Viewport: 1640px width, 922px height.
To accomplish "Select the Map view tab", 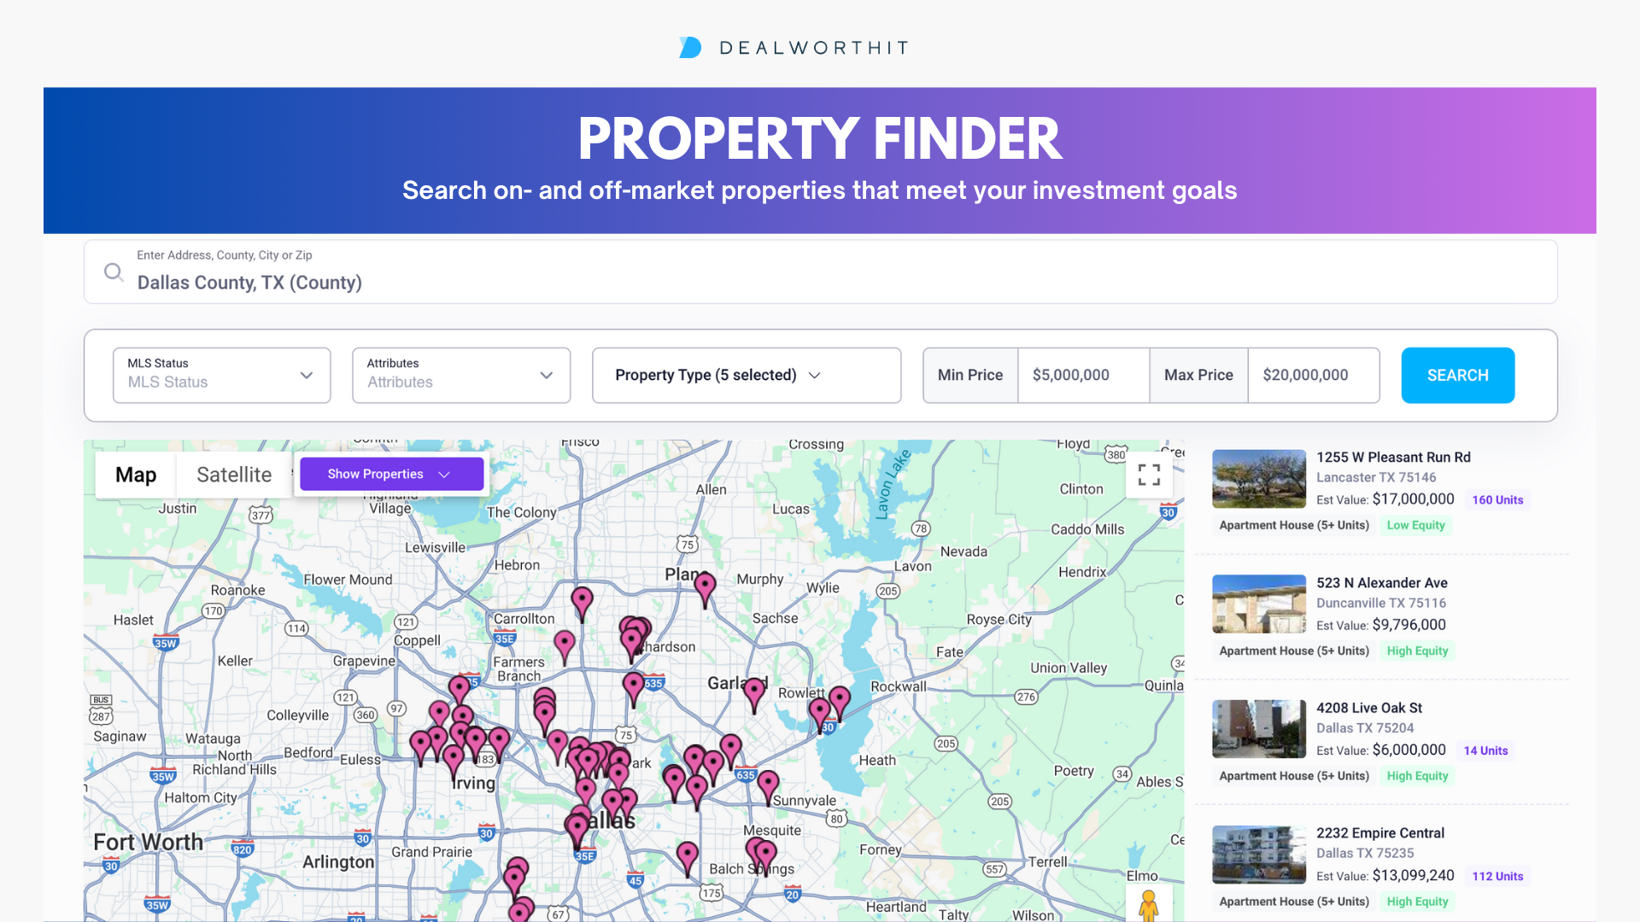I will (x=136, y=475).
